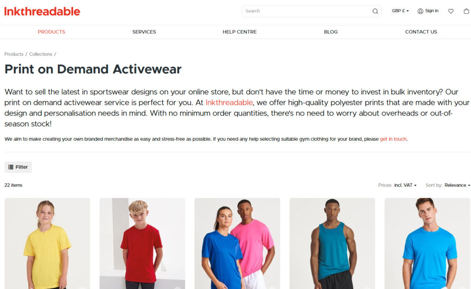Expand the Sort by Relevance dropdown

[457, 185]
